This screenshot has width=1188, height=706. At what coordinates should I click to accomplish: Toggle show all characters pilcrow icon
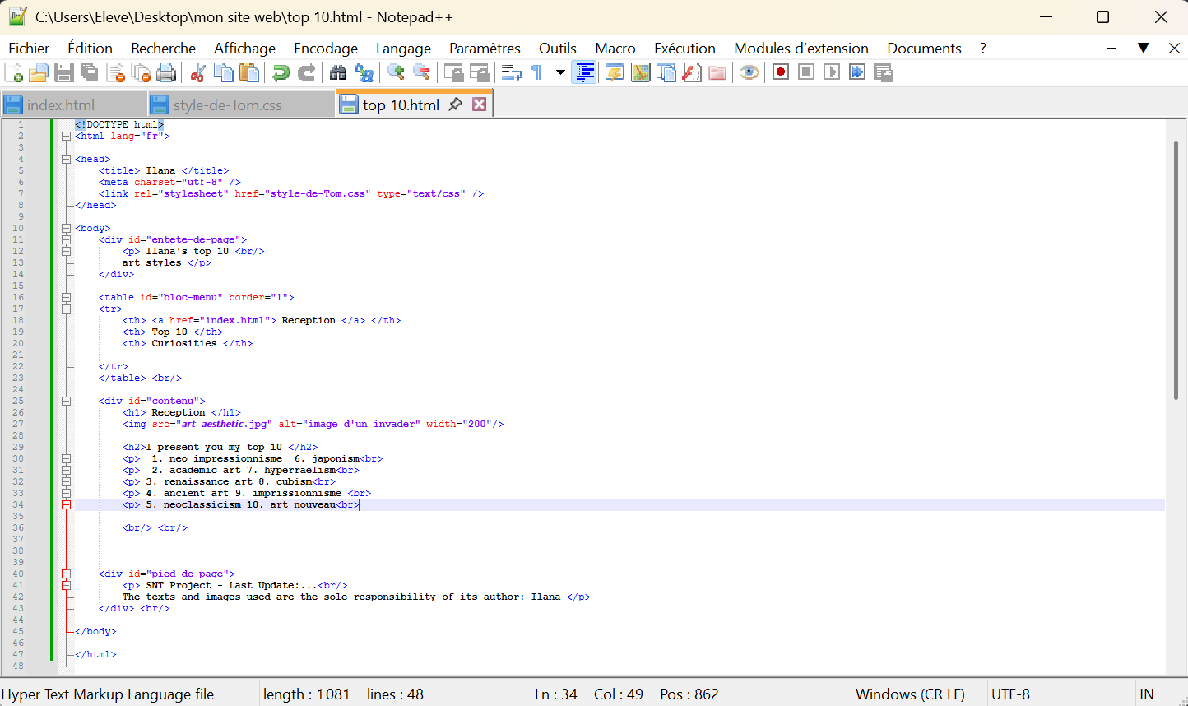click(x=536, y=72)
